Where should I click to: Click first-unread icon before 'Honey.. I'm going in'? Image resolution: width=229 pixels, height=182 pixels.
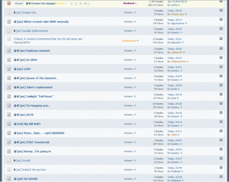coord(15,151)
